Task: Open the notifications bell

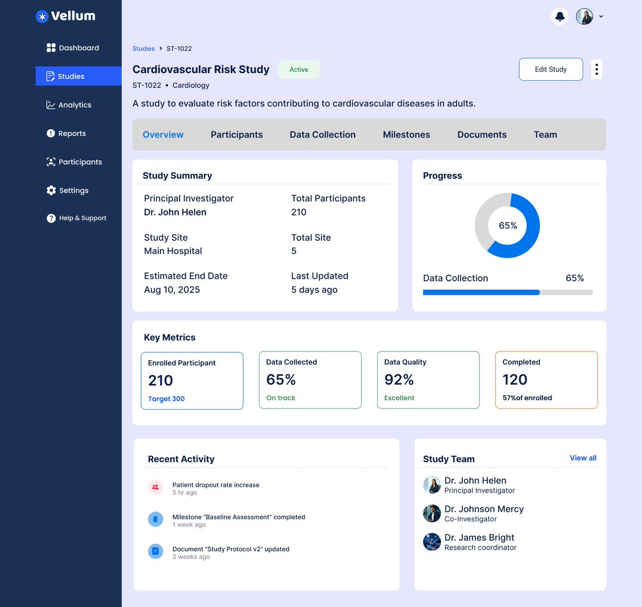Action: tap(559, 17)
